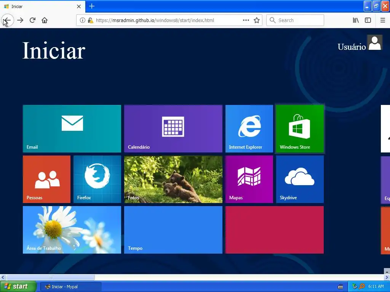Open the Mapas tile
This screenshot has width=390, height=292.
tap(249, 179)
